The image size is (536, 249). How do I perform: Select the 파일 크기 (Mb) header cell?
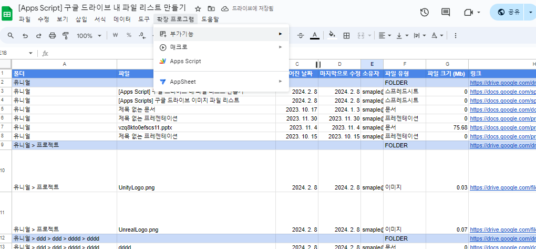447,74
